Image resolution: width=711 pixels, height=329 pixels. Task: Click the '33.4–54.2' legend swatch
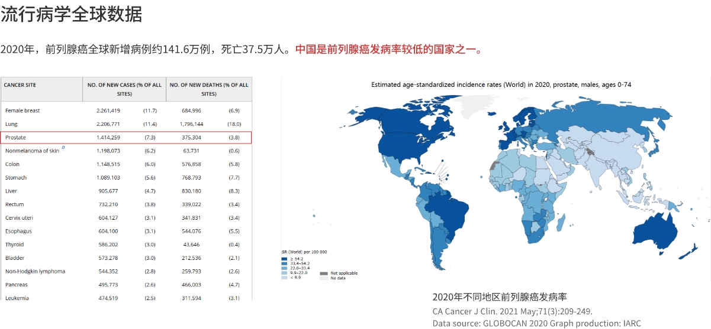285,263
